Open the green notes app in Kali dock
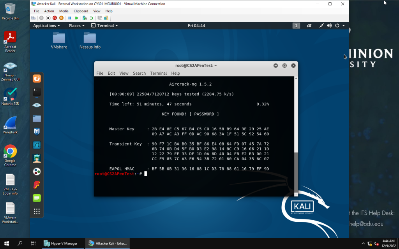Viewport: 399px width, 249px height. [37, 198]
